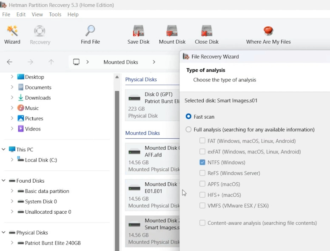Click the Local Disk (C:) drive icon
Viewport: 330px width, 251px height.
[x=20, y=159]
